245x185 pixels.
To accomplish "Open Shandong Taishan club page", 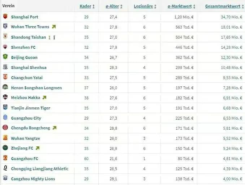I will (29, 37).
